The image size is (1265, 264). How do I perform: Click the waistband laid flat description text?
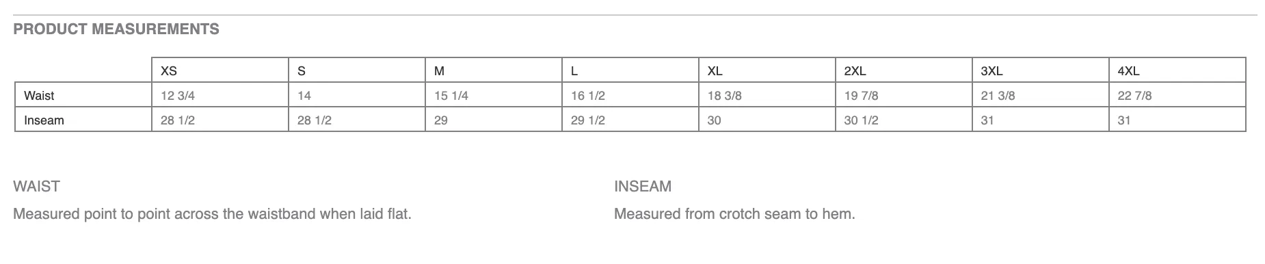[212, 214]
